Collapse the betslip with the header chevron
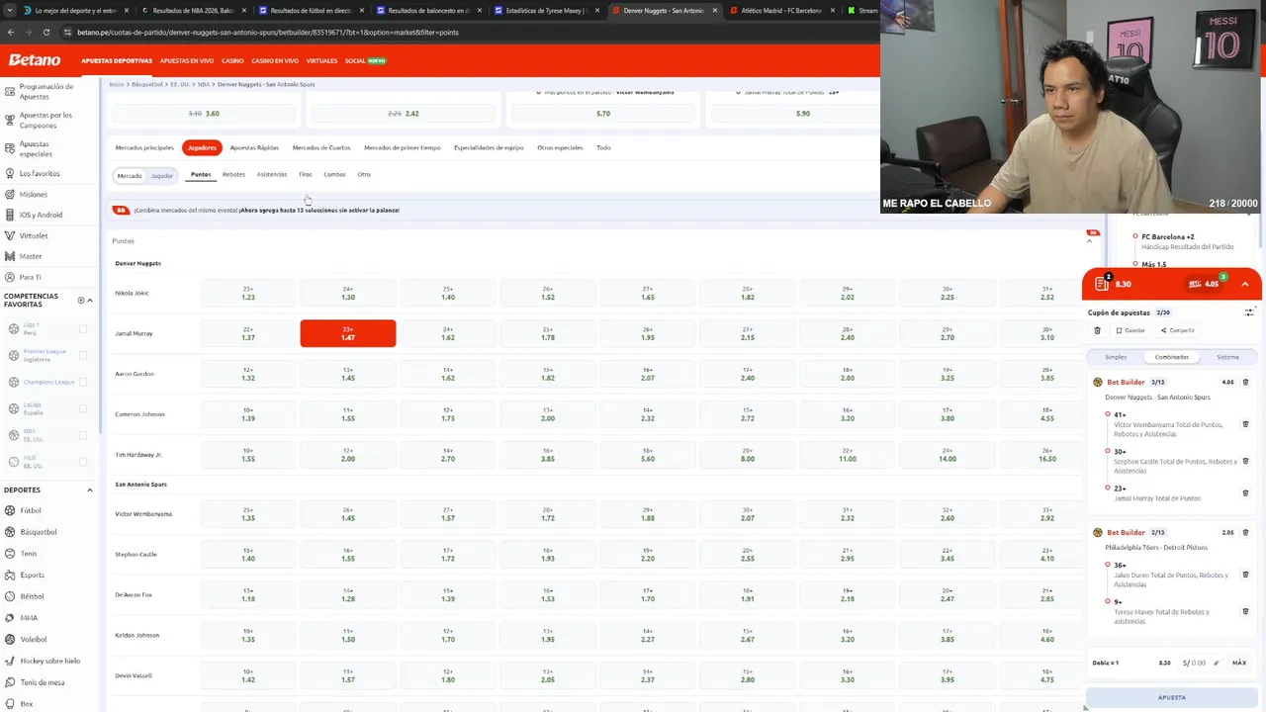The height and width of the screenshot is (712, 1266). (1245, 284)
